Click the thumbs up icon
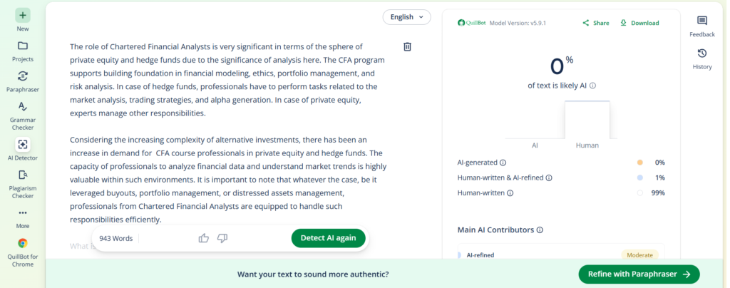 pos(204,238)
